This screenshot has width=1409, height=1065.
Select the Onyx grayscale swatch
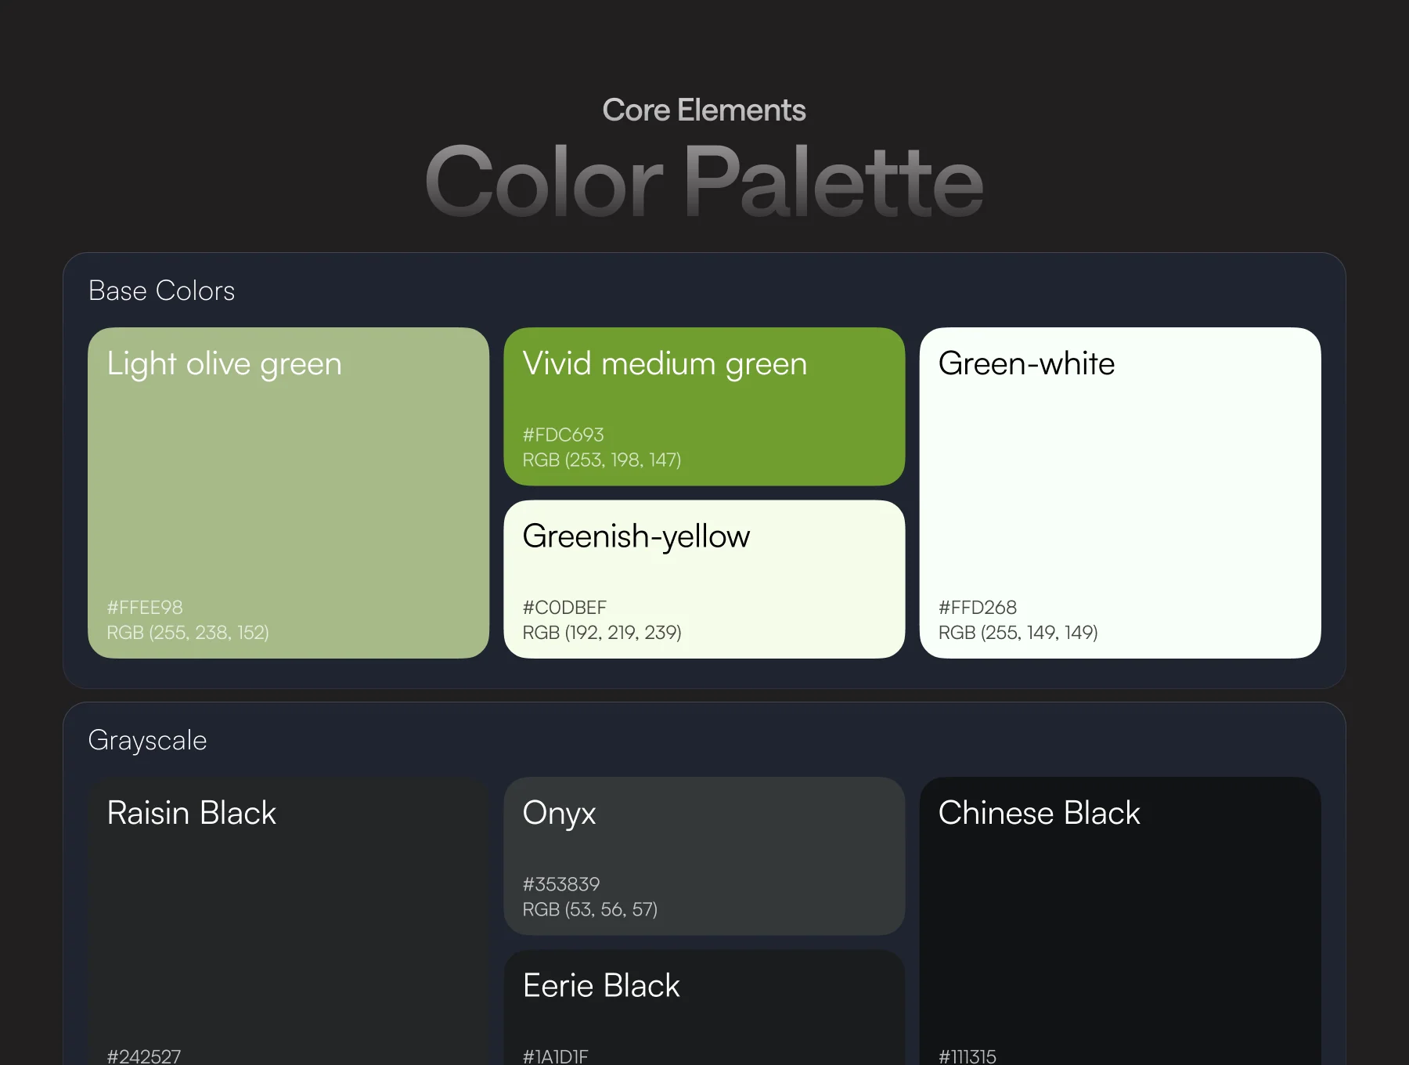tap(704, 856)
